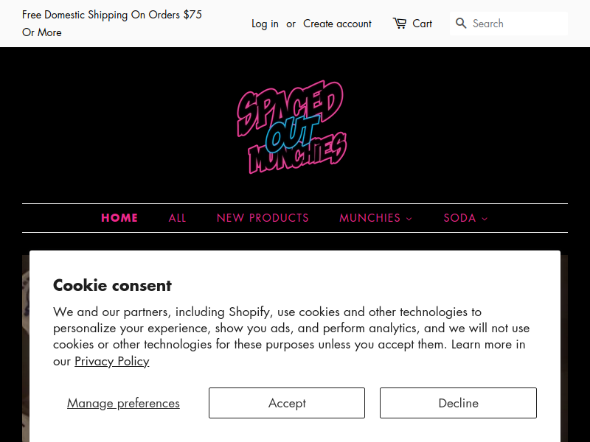Open the Cart text link
Viewport: 590px width, 442px height.
coord(423,24)
